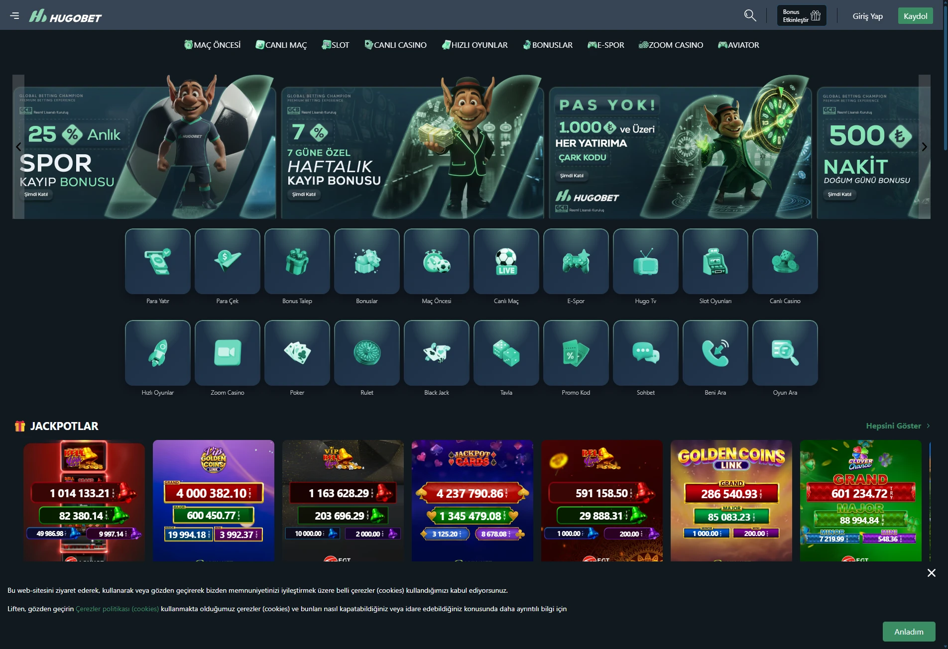
Task: Open the Para Çek withdrawal tile
Action: click(228, 261)
